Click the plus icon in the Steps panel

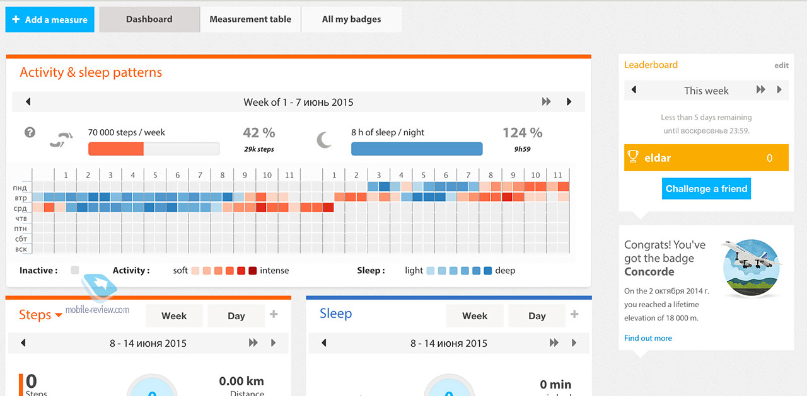pyautogui.click(x=274, y=315)
